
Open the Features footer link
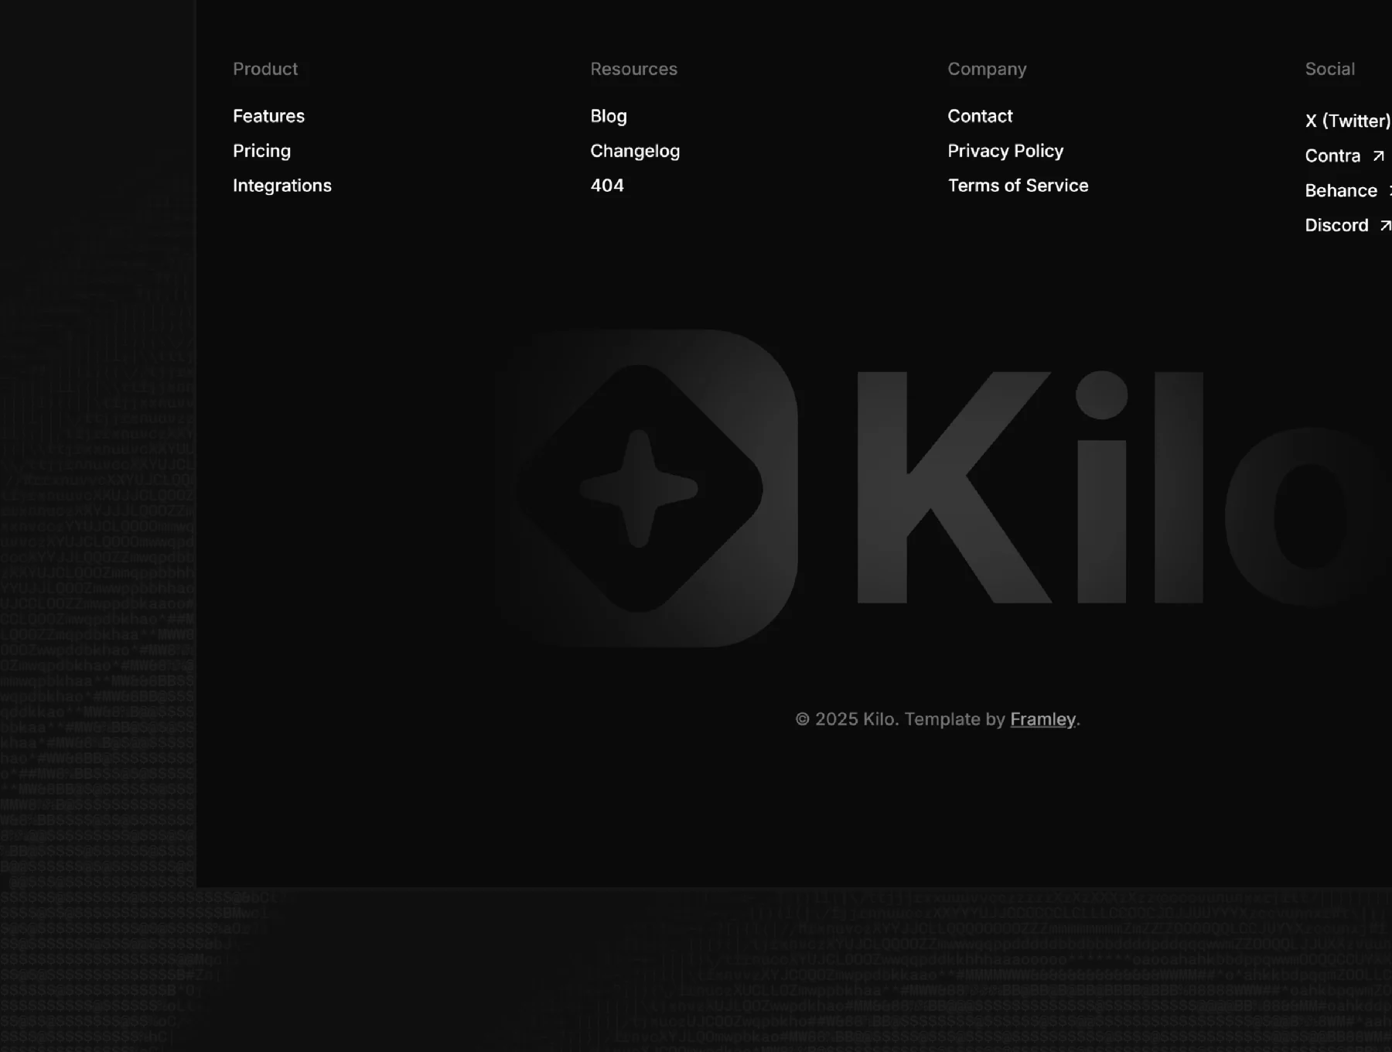[x=268, y=116]
